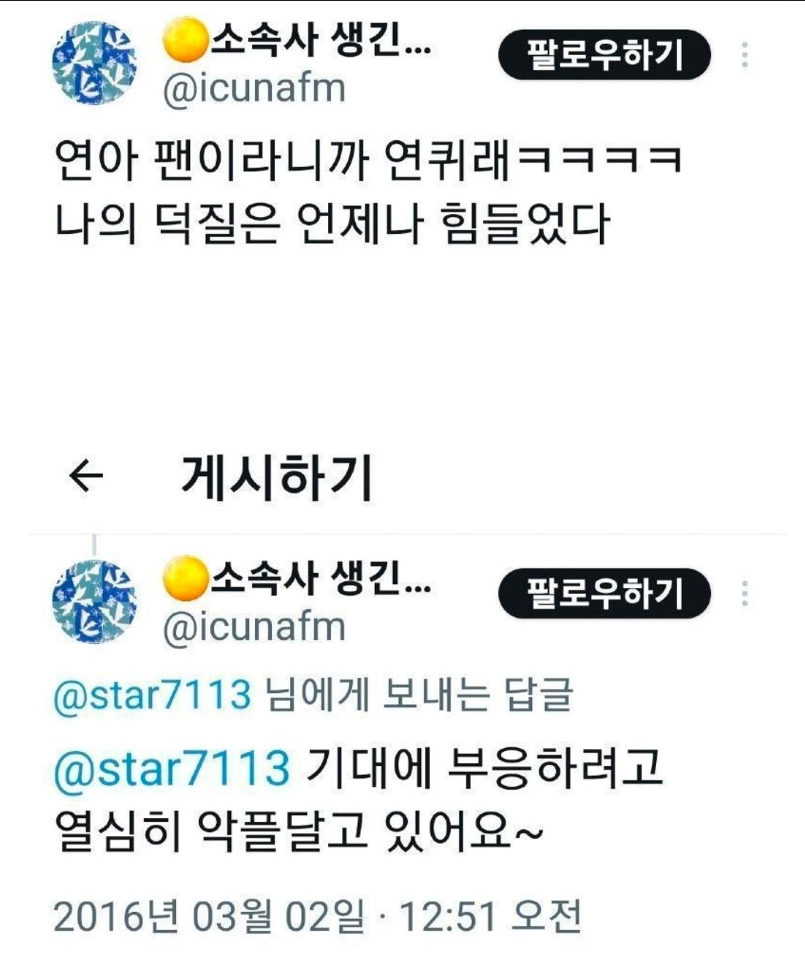Image resolution: width=805 pixels, height=959 pixels.
Task: Tap the yellow circle emoji in the top display name
Action: [186, 40]
